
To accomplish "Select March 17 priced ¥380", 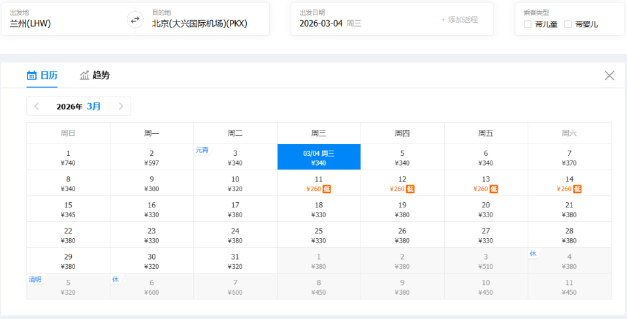I will click(x=236, y=209).
